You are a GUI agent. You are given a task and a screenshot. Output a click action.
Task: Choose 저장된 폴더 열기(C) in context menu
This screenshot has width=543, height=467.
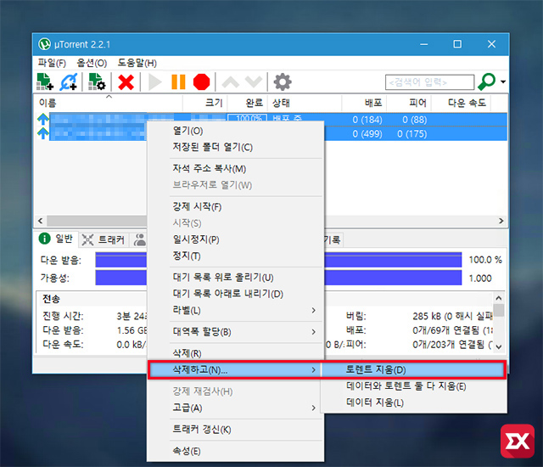[236, 147]
